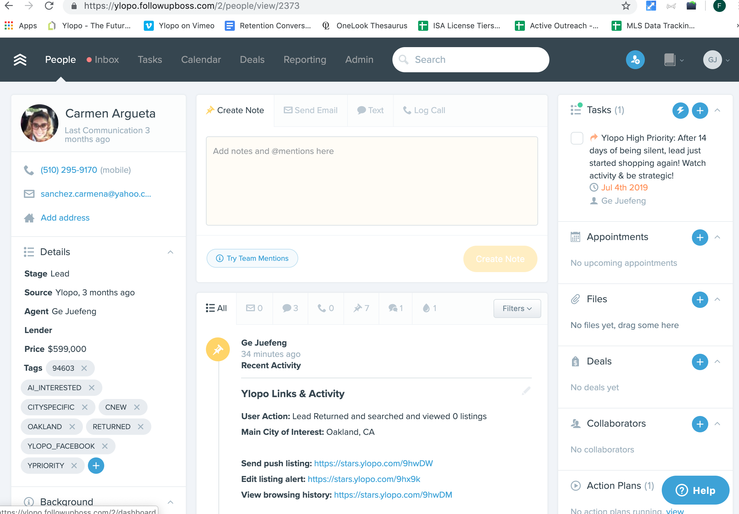Click Try Team Mentions button
The width and height of the screenshot is (739, 514).
tap(252, 258)
